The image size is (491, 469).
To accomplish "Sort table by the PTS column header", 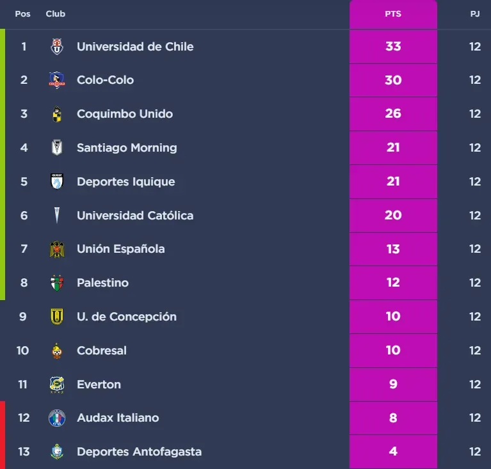I will click(393, 14).
